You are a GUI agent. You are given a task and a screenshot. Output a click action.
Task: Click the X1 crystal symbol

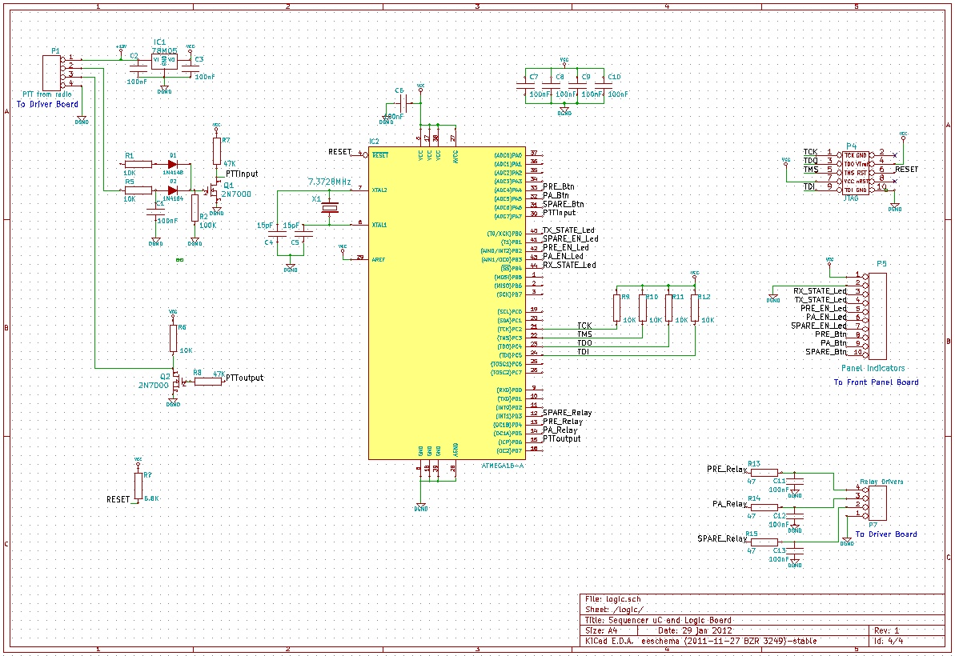point(329,208)
